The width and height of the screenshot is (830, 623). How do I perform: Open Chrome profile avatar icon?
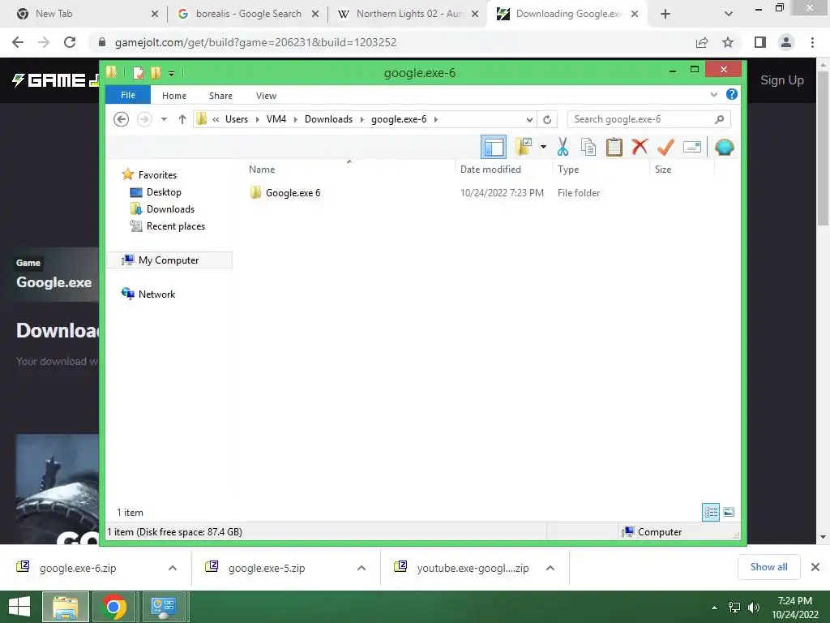tap(786, 42)
